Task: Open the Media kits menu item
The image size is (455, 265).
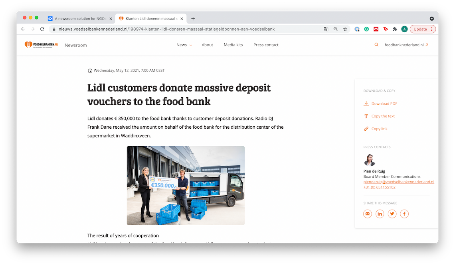Action: (x=233, y=45)
